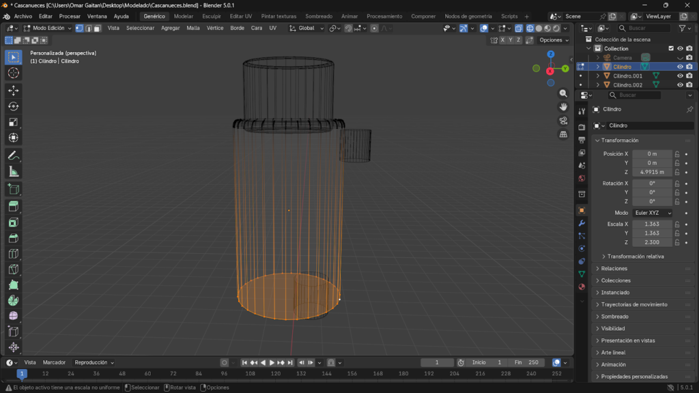Toggle Collection exclude checkbox in outliner
Viewport: 699px width, 393px height.
coord(671,48)
